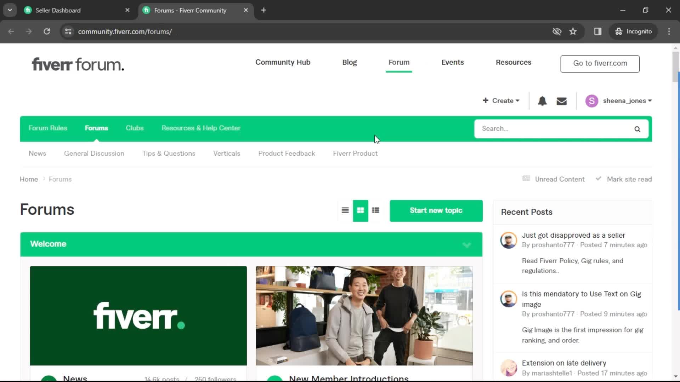680x382 pixels.
Task: Open General Discussion sub-navigation link
Action: [94, 154]
